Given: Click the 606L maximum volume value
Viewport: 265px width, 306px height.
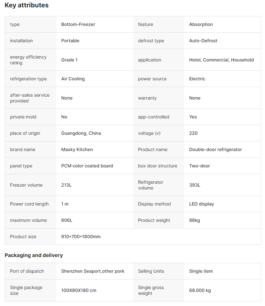Looking at the screenshot, I should 66,220.
